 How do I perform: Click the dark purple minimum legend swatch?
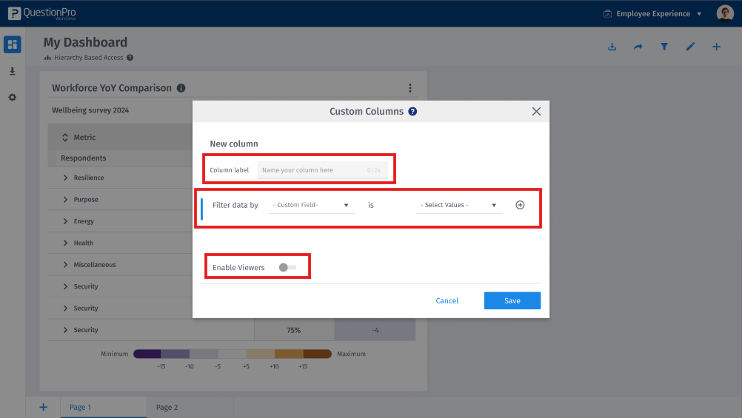click(x=147, y=354)
